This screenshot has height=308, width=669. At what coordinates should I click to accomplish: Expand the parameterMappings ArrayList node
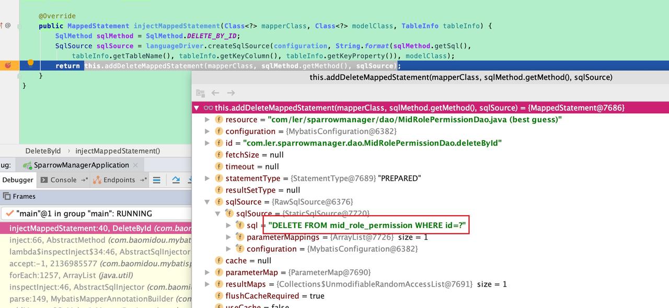(229, 237)
